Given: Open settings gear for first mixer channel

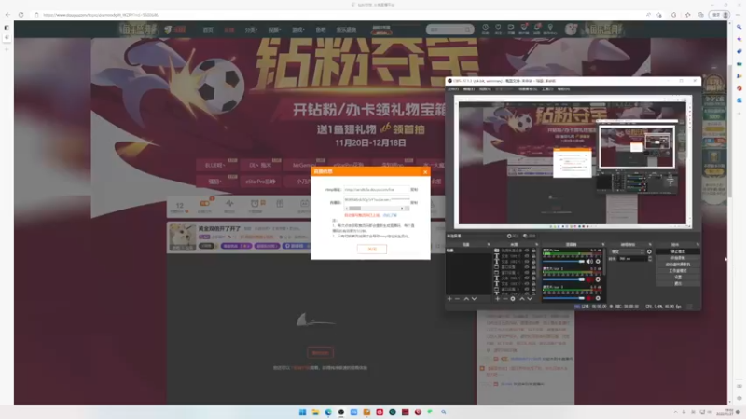Looking at the screenshot, I should (x=598, y=262).
